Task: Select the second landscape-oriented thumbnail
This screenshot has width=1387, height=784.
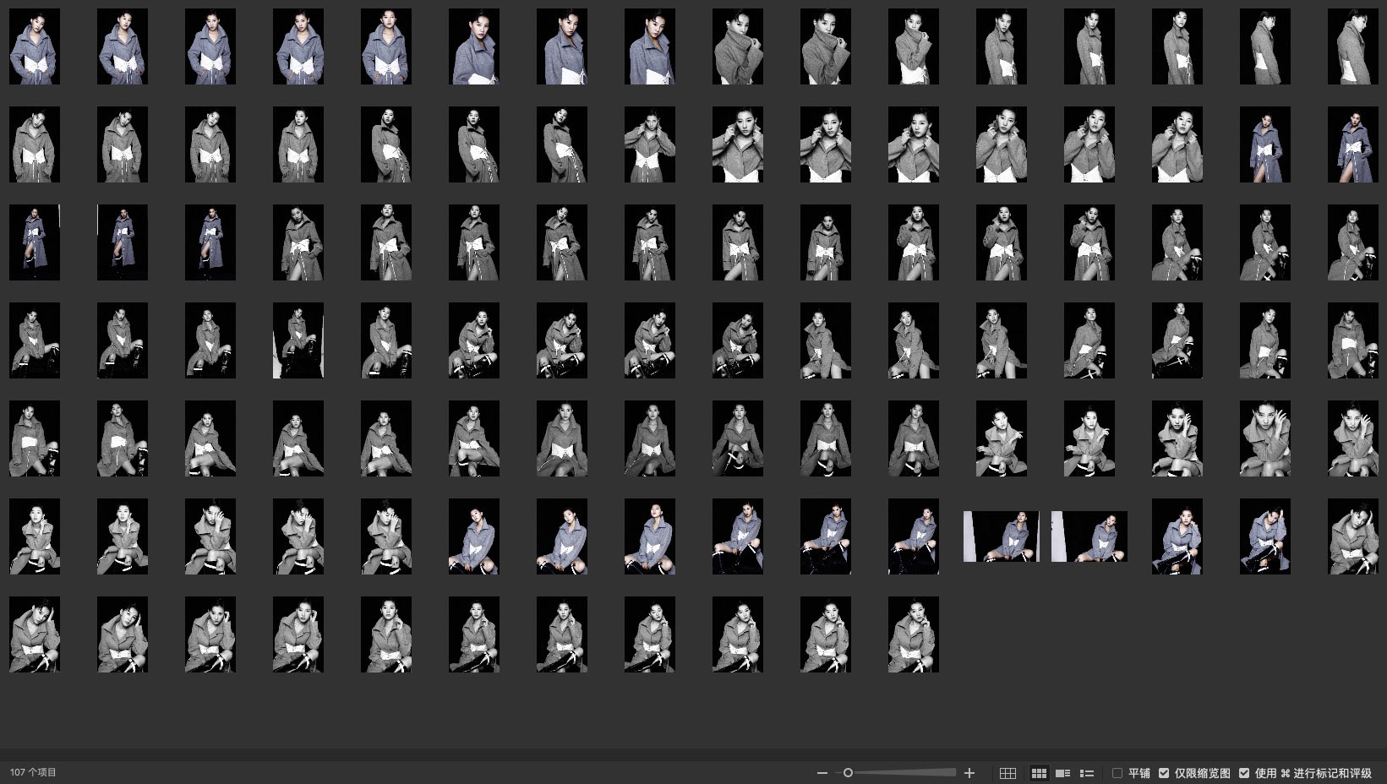Action: [1089, 536]
